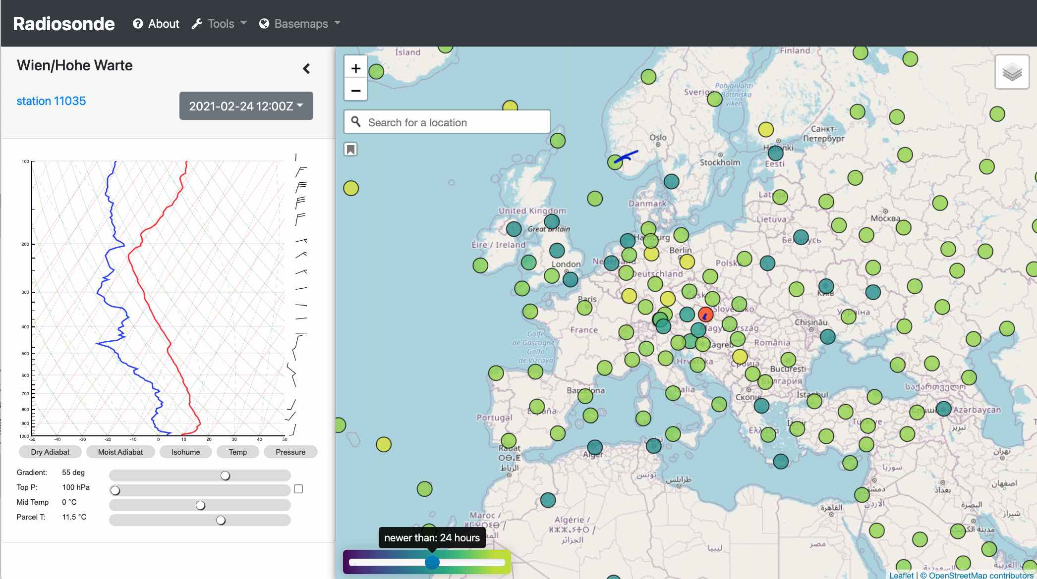Select the red highlighted Wien station marker
Screen dimensions: 1037x579
(x=705, y=314)
